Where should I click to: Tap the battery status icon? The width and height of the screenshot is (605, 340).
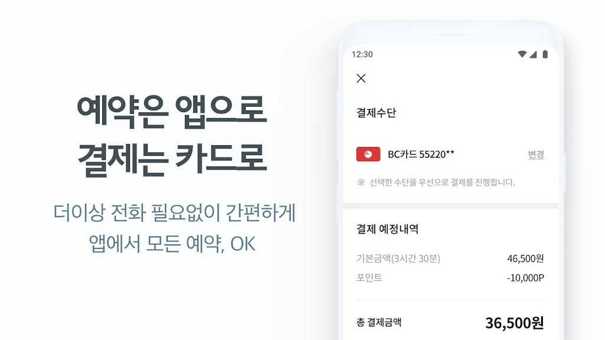point(545,54)
